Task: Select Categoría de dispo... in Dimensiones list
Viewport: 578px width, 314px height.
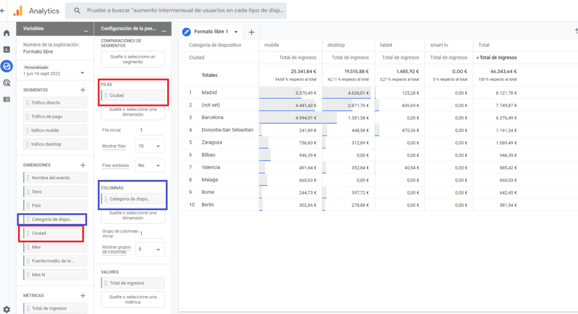Action: (x=55, y=219)
